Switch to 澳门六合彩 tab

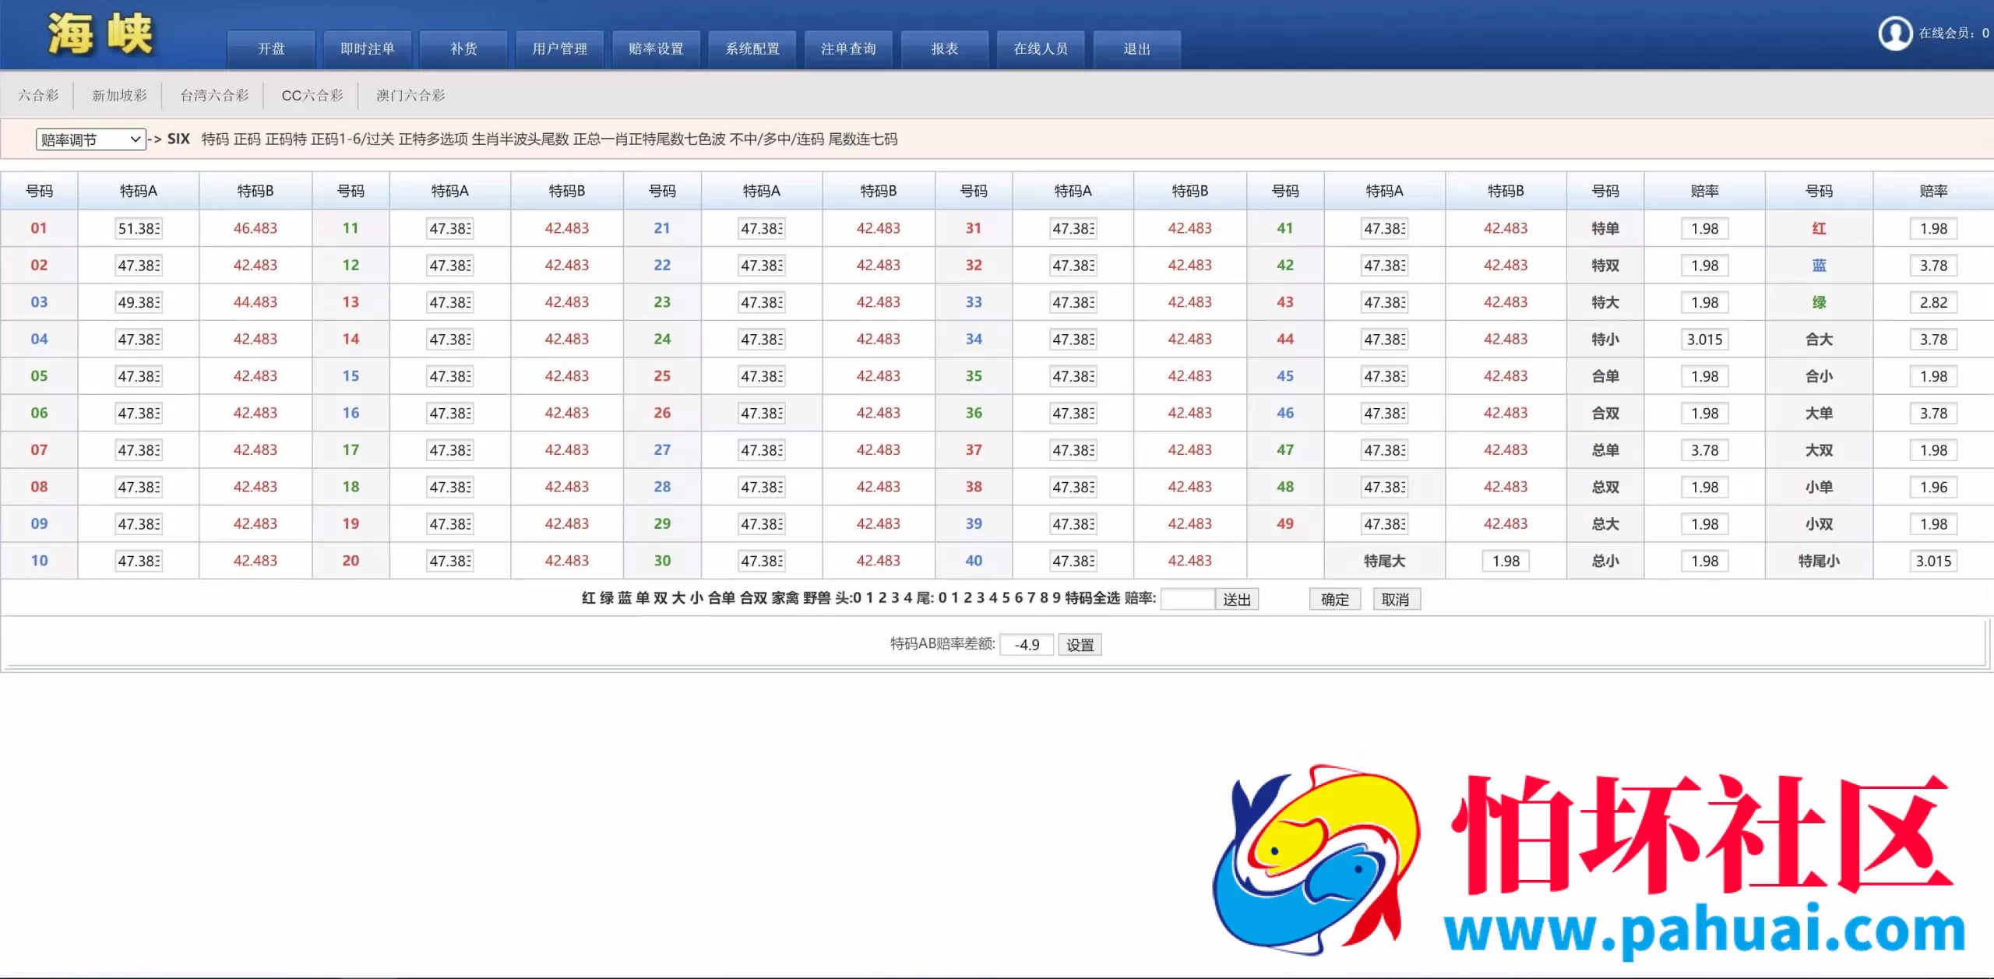(x=410, y=95)
